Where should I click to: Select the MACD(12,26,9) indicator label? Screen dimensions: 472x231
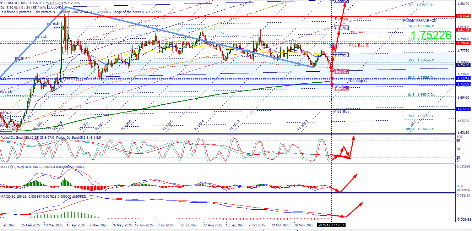pyautogui.click(x=13, y=166)
